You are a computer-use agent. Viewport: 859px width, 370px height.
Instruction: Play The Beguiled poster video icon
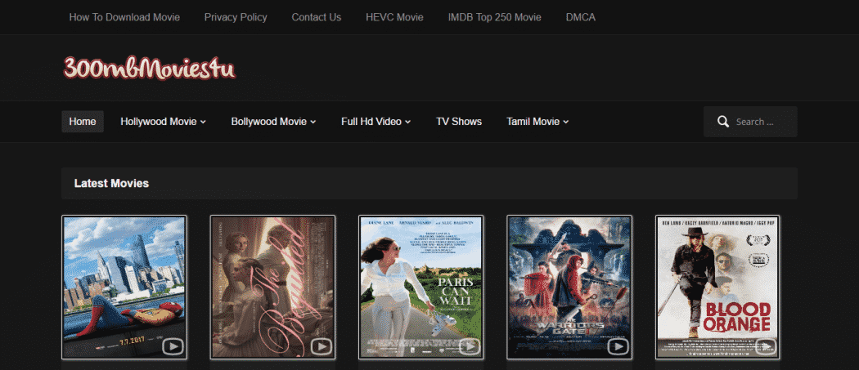point(321,346)
